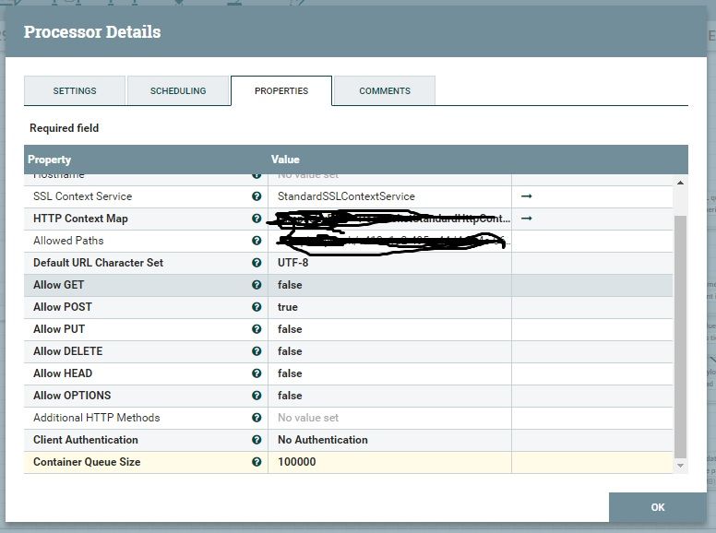Go to StandardSSLContextService via arrow icon
Viewport: 716px width, 533px height.
(x=527, y=196)
